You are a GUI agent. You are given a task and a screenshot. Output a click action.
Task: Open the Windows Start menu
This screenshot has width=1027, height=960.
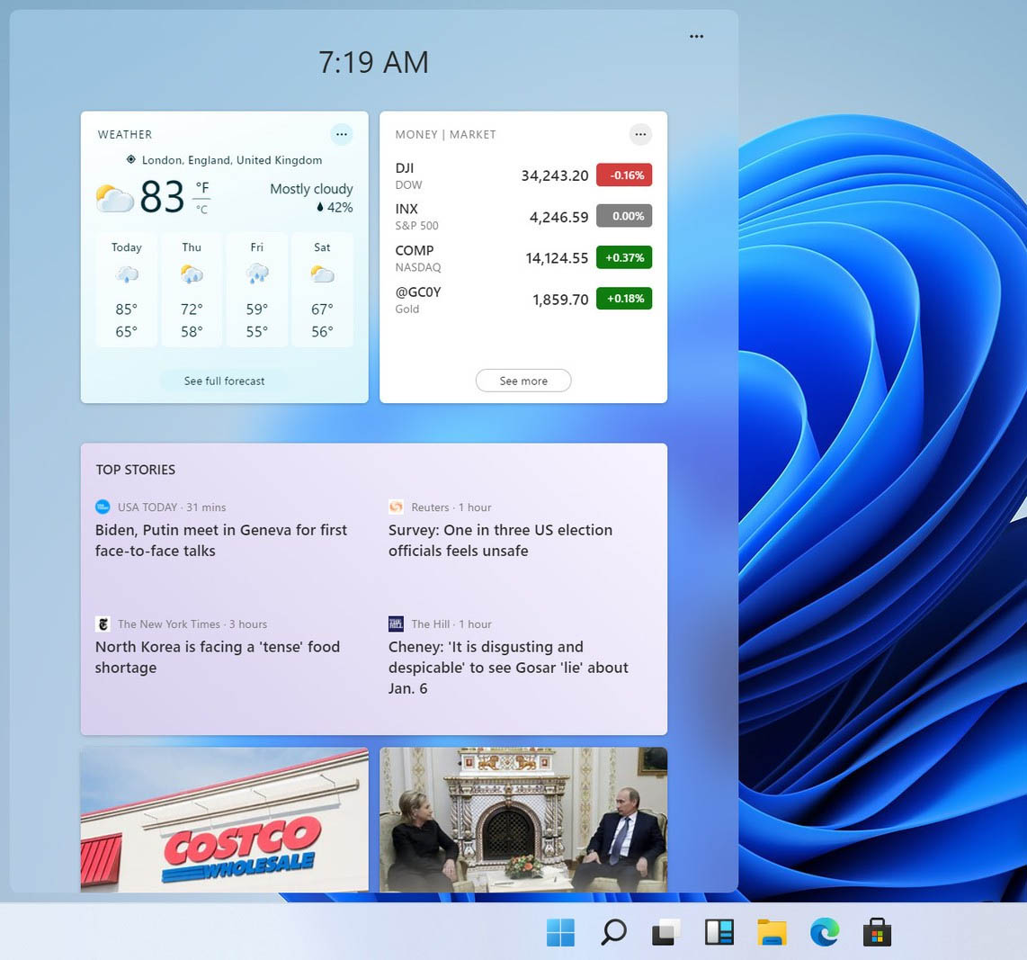coord(560,933)
